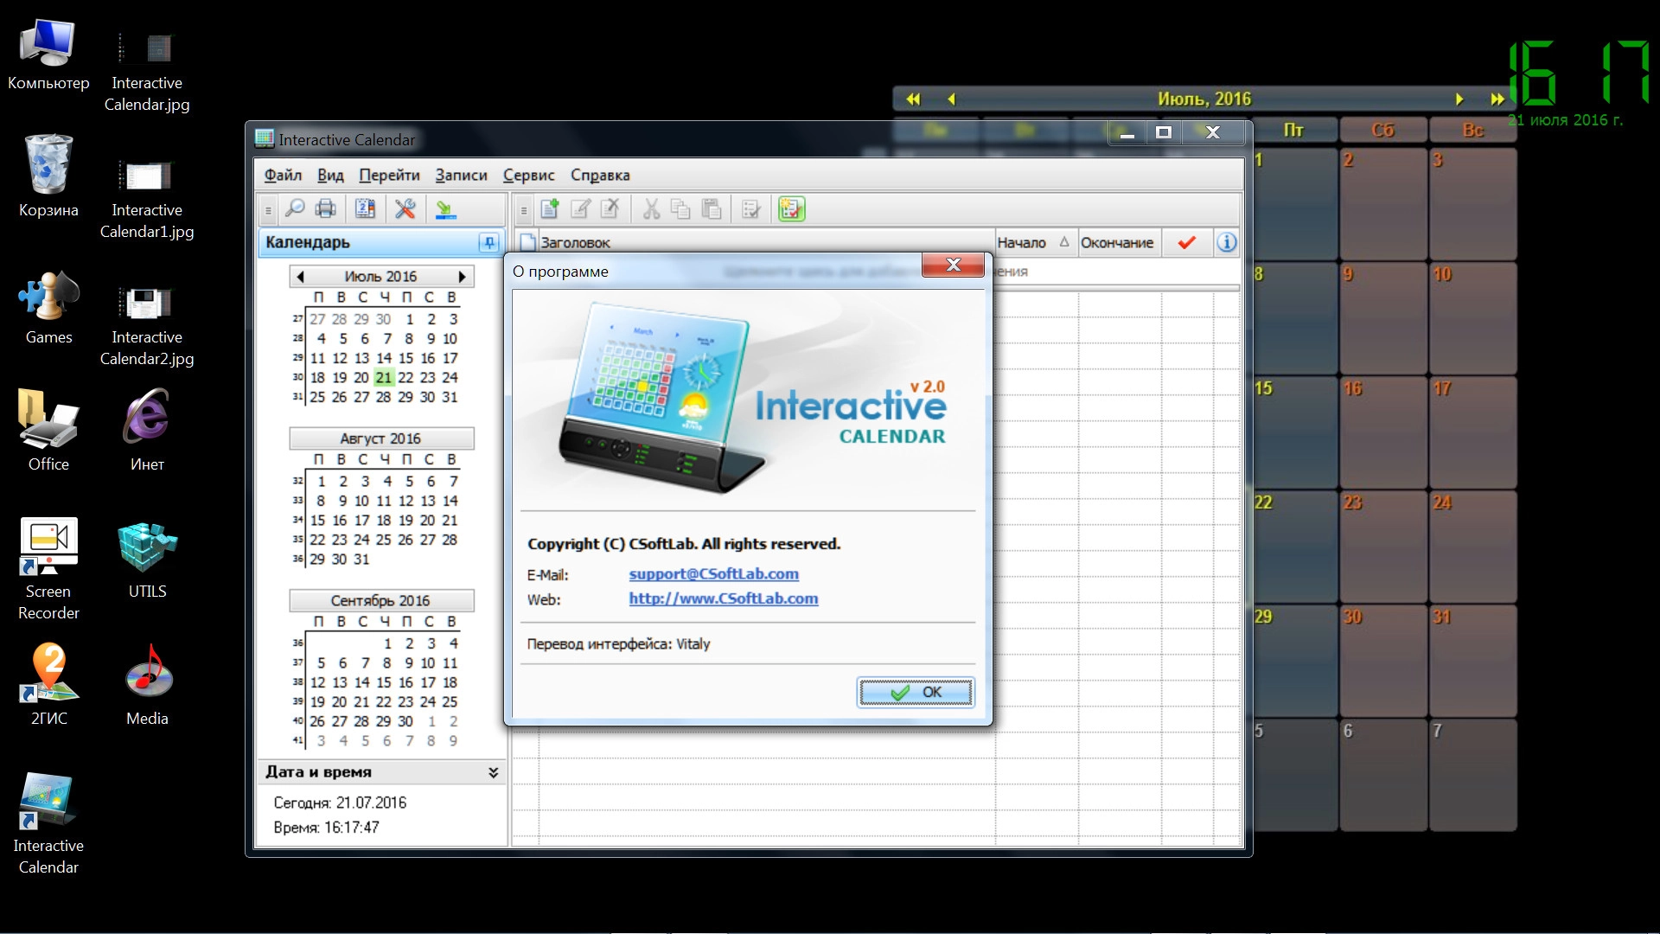Select September 30 in mini calendar
Image resolution: width=1660 pixels, height=934 pixels.
405,721
